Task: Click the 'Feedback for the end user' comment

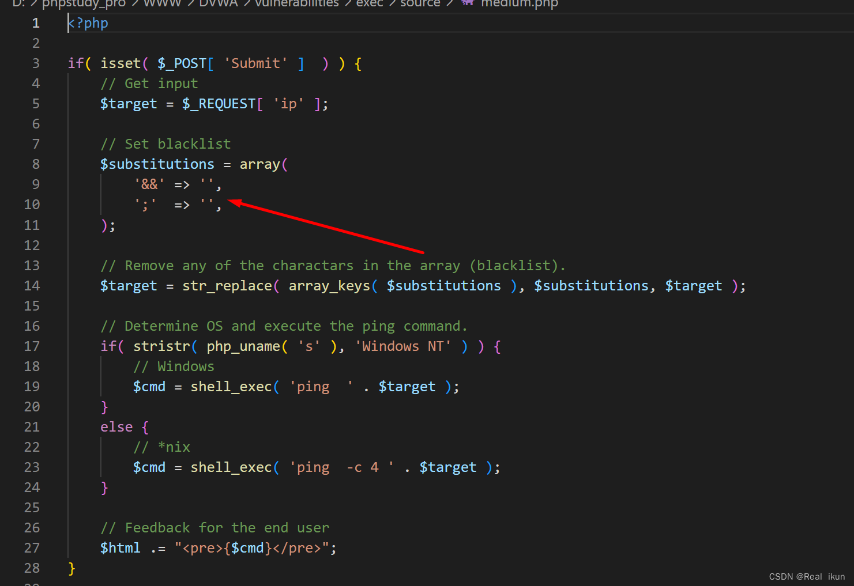Action: pos(215,528)
